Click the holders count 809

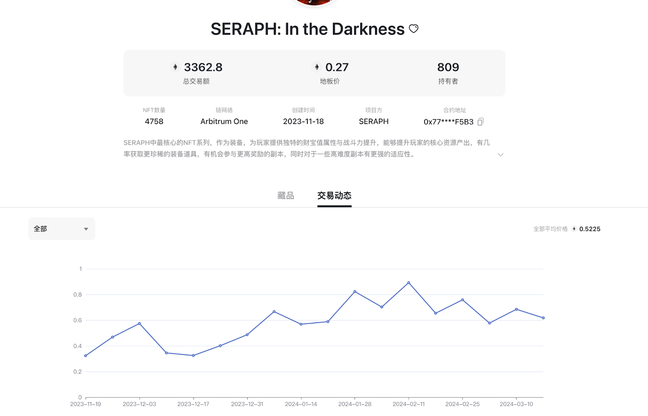pos(448,67)
